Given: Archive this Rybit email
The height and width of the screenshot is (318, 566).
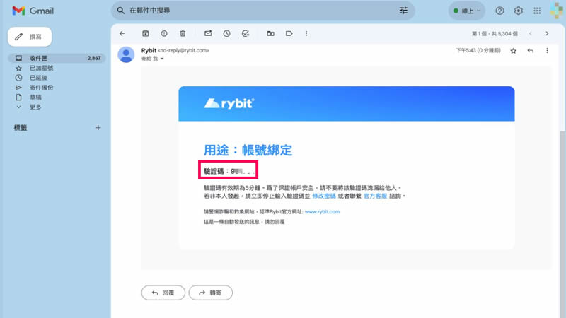Looking at the screenshot, I should coord(146,33).
